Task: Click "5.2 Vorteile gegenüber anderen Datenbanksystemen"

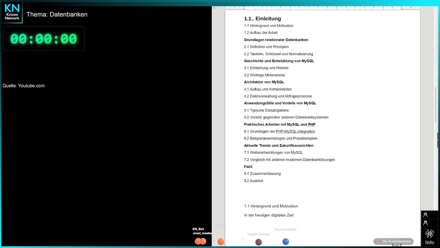Action: pyautogui.click(x=286, y=117)
